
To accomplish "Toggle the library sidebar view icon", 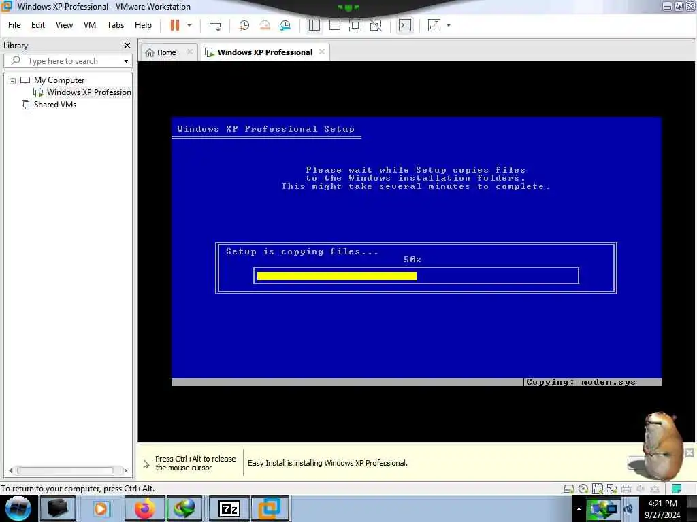I will pos(314,25).
